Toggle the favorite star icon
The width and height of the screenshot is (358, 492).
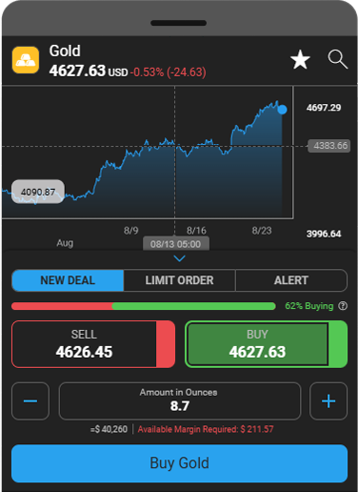(300, 59)
